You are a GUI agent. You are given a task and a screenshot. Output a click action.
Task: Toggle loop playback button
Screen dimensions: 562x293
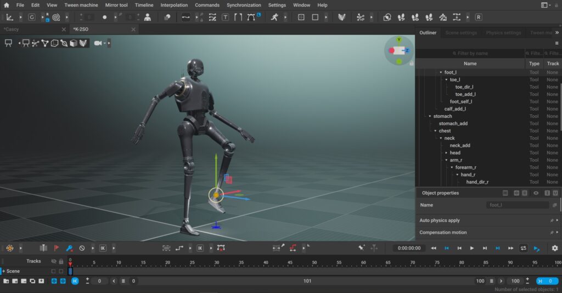tap(523, 248)
